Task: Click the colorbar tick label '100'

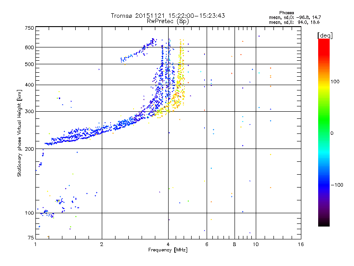Action: (335, 82)
